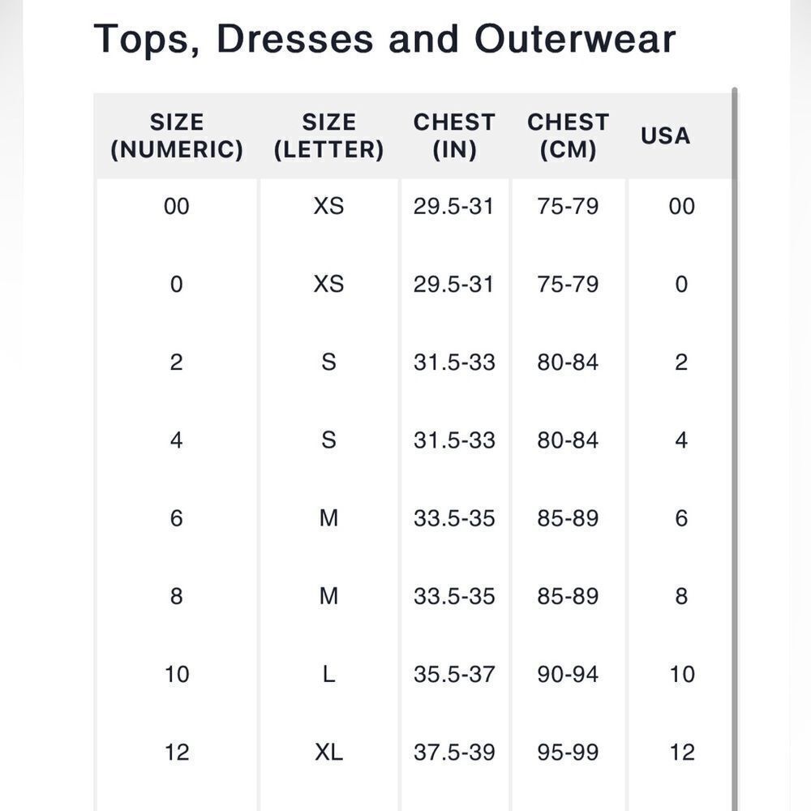Select letter size L in the table
Screen dimensions: 811x811
[x=329, y=675]
